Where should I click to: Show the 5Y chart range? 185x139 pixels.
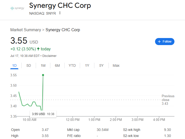point(101,65)
